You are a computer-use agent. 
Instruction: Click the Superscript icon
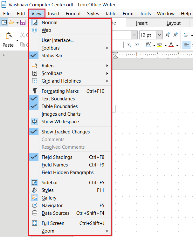point(137,45)
